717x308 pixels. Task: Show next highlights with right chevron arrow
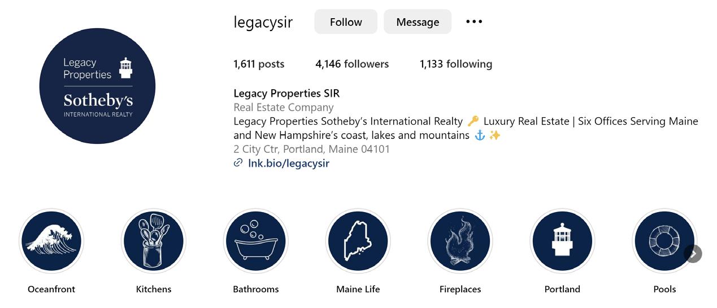pos(693,254)
